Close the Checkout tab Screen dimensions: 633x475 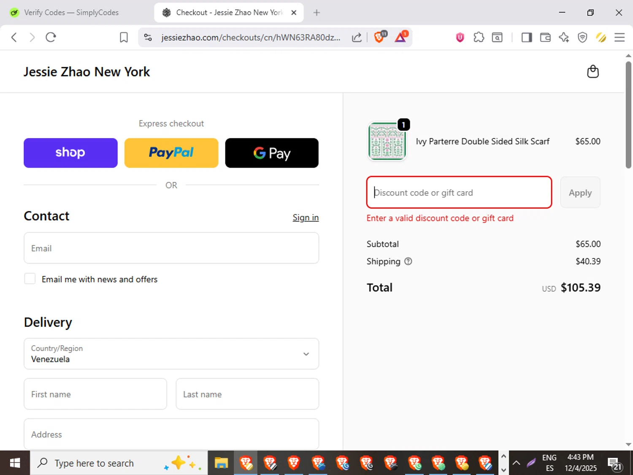294,13
